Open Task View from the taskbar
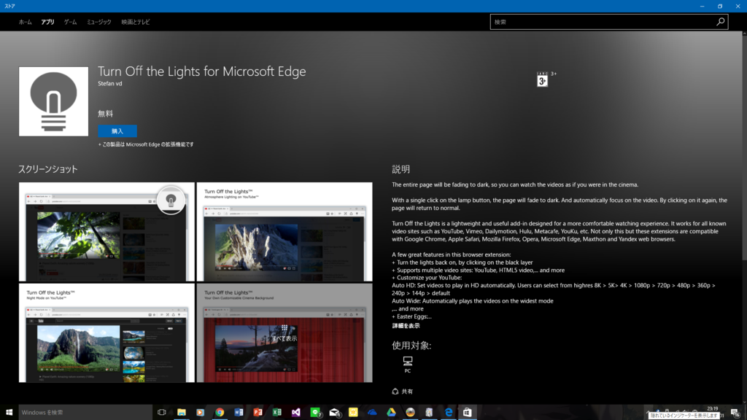This screenshot has width=747, height=420. (162, 413)
